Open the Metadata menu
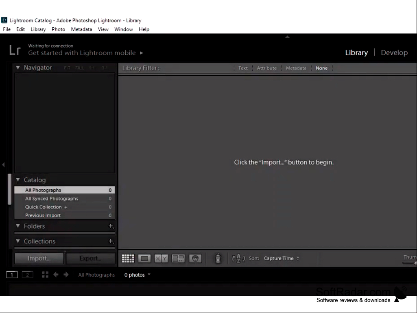This screenshot has width=417, height=313. coord(81,29)
